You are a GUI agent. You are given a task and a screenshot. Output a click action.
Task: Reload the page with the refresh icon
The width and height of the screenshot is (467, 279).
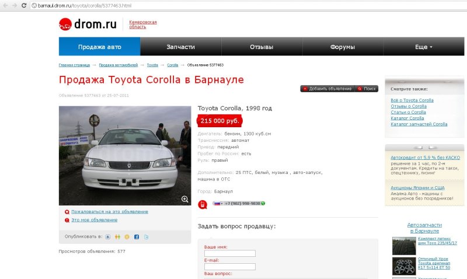pyautogui.click(x=24, y=5)
